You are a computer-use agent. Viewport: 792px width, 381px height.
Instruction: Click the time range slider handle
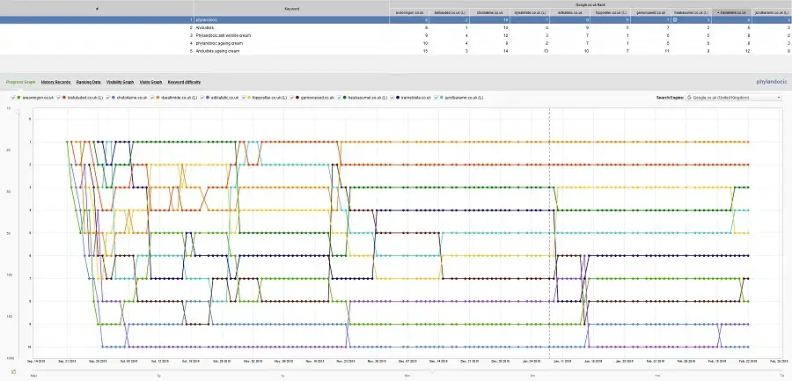coord(432,371)
